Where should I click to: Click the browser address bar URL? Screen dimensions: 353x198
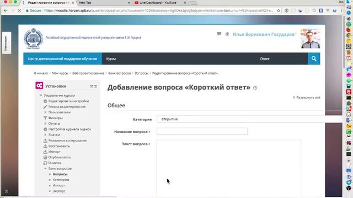159,10
